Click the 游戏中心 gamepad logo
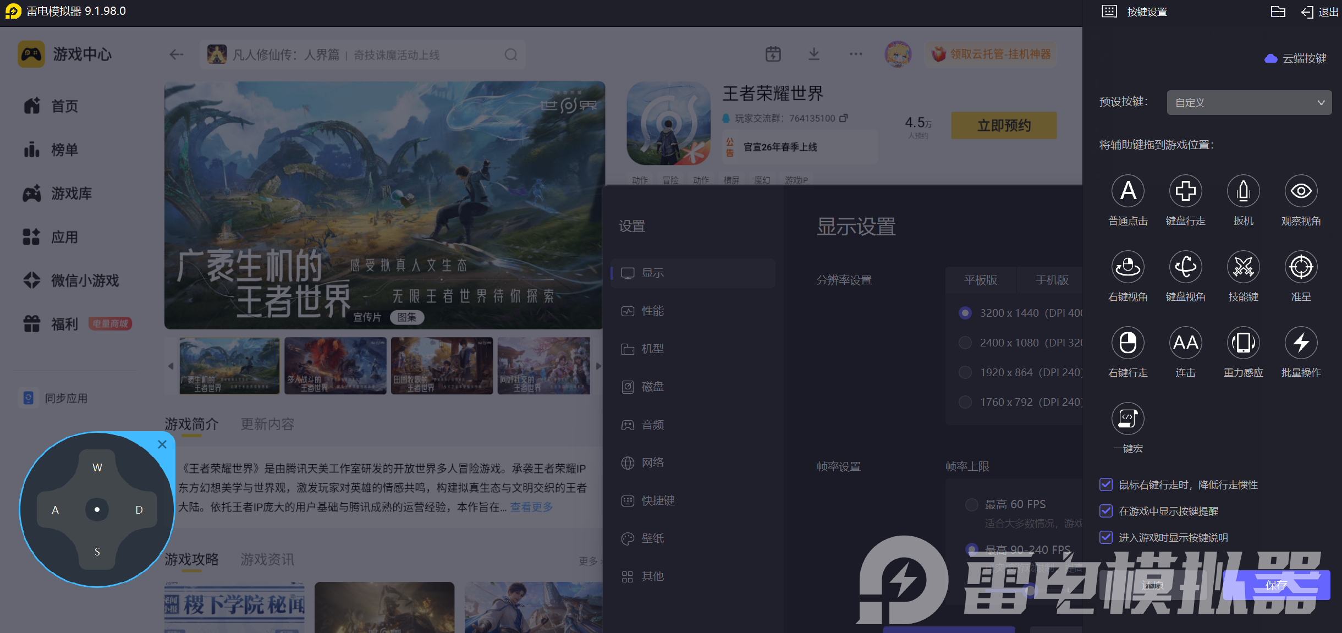Image resolution: width=1342 pixels, height=633 pixels. pos(31,54)
